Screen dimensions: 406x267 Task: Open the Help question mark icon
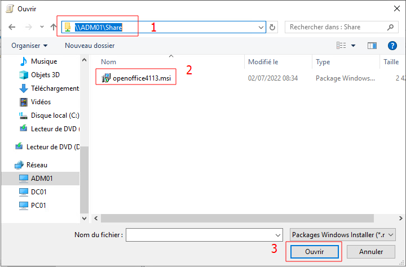392,45
